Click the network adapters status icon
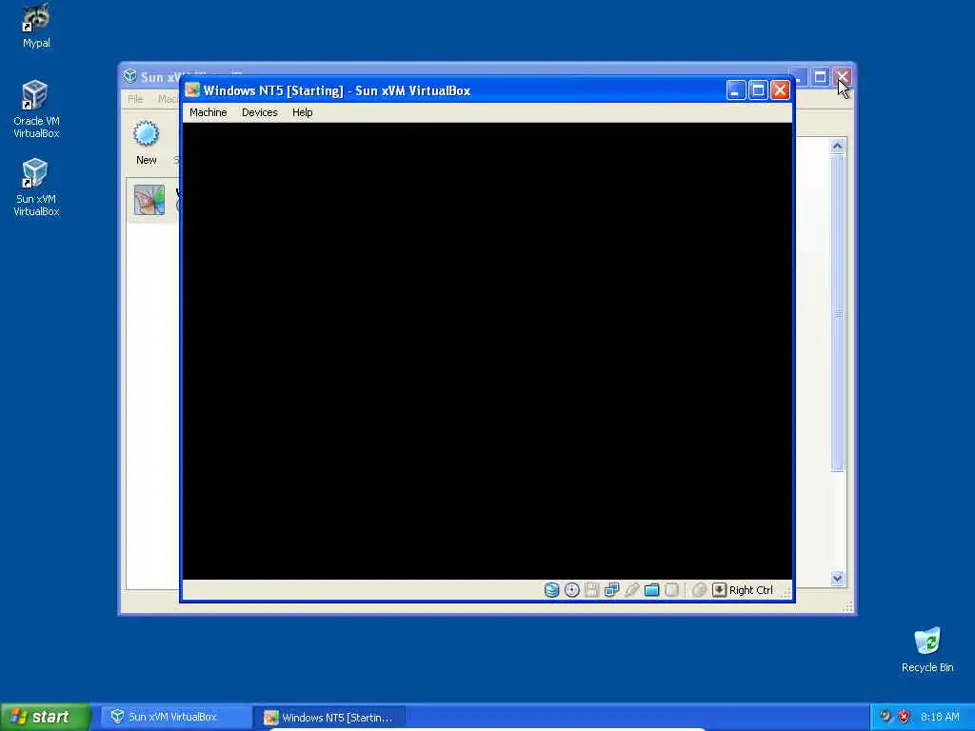Viewport: 975px width, 731px height. 612,590
